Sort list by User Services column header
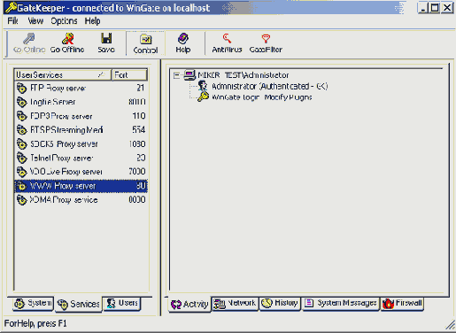The height and width of the screenshot is (333, 456). pos(63,75)
